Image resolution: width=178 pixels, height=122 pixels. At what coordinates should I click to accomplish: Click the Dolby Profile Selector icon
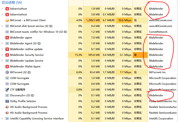(x=7, y=101)
